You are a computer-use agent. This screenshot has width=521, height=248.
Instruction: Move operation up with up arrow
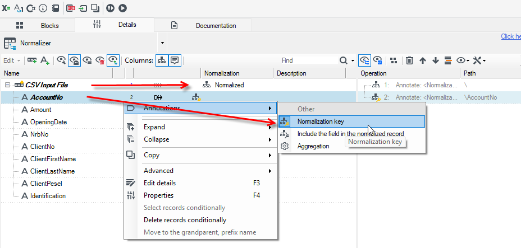423,60
